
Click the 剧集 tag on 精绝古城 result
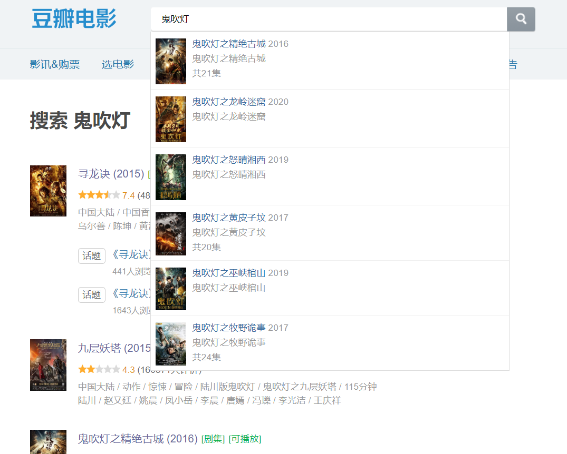pyautogui.click(x=213, y=439)
